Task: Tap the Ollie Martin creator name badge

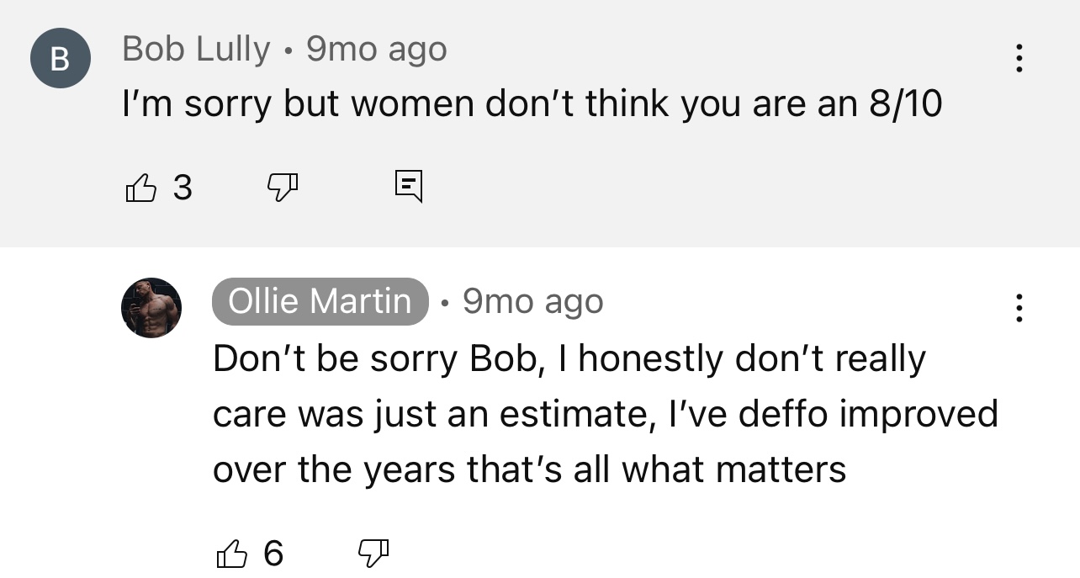Action: pyautogui.click(x=320, y=301)
